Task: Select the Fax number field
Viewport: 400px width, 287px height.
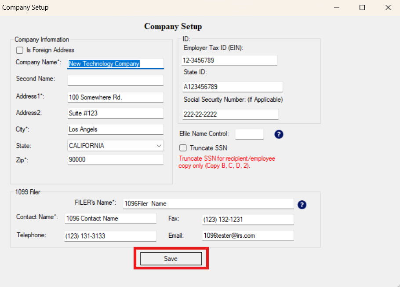Action: [247, 220]
